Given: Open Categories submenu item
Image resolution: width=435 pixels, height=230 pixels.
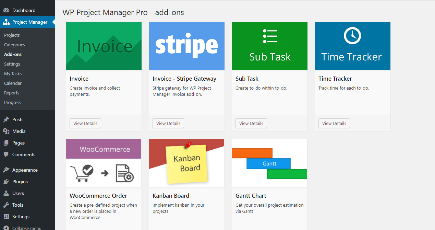Looking at the screenshot, I should coord(14,45).
